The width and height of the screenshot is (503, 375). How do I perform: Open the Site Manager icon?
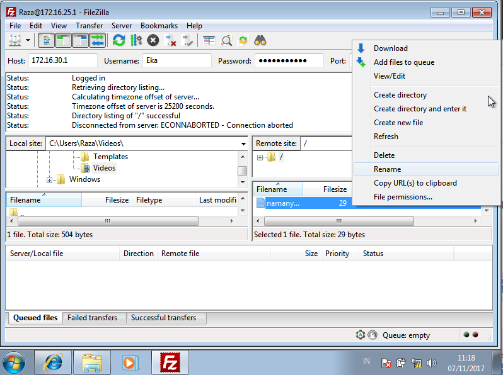[14, 40]
